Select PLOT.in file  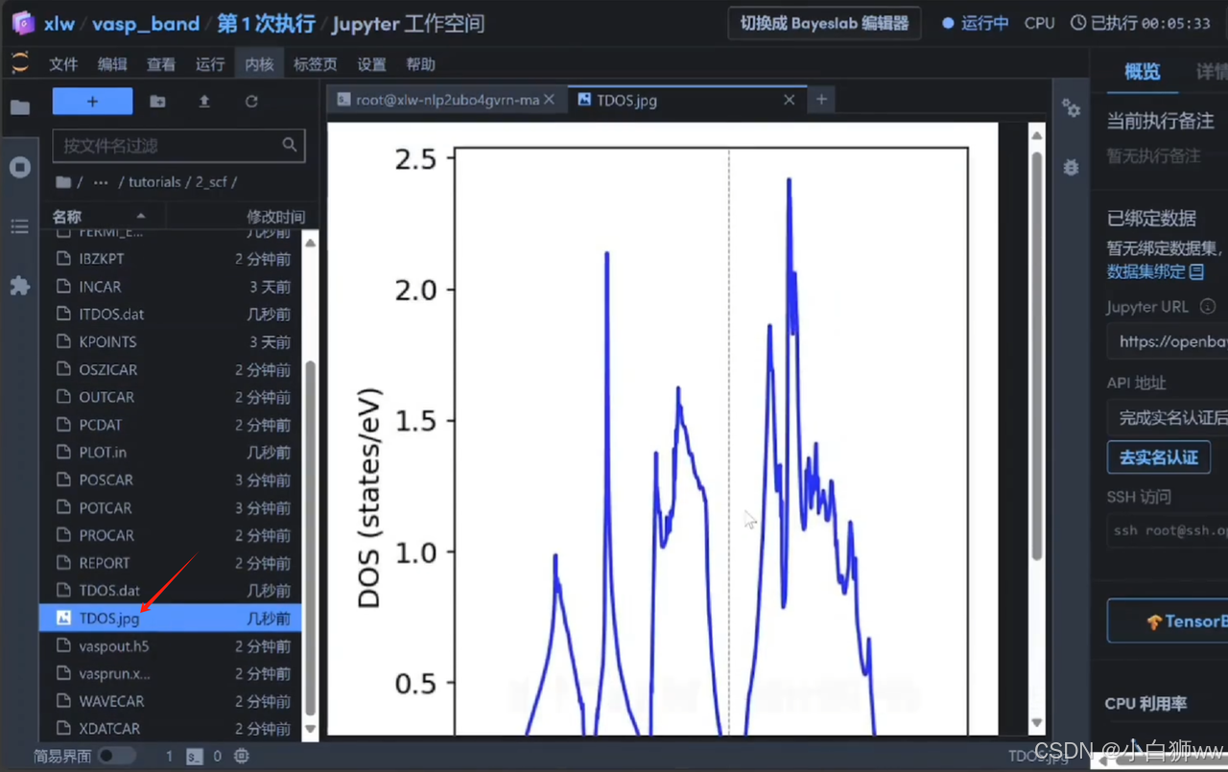tap(171, 452)
